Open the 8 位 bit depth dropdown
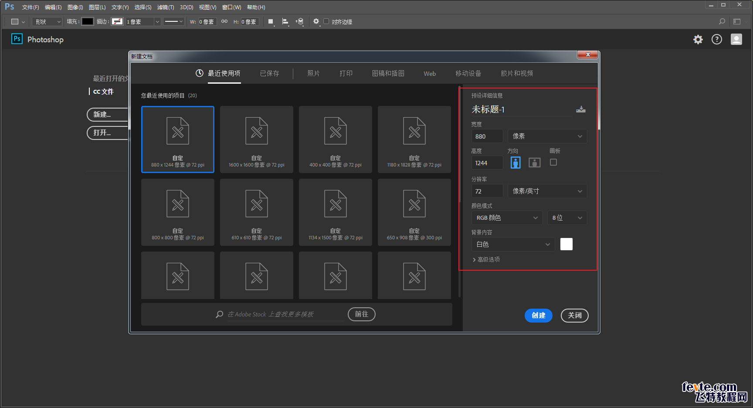The height and width of the screenshot is (408, 753). click(x=567, y=218)
